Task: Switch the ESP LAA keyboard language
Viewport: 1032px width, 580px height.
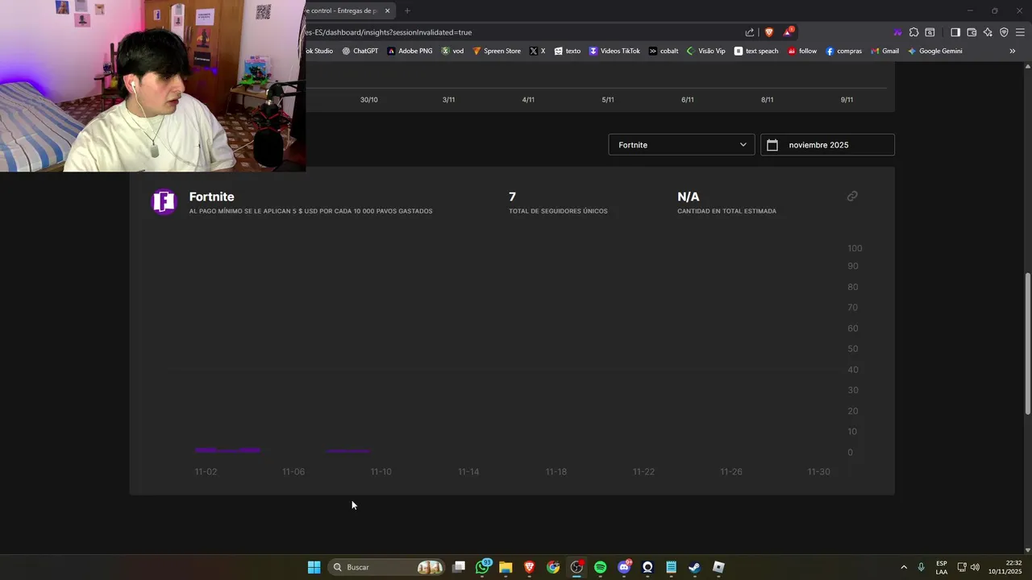Action: coord(942,567)
